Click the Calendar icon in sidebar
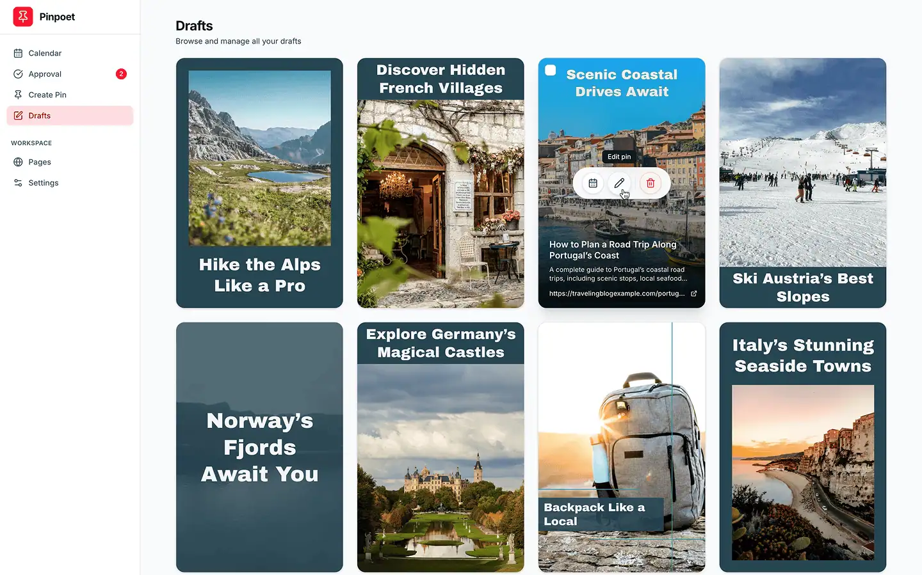Image resolution: width=922 pixels, height=575 pixels. pos(19,53)
